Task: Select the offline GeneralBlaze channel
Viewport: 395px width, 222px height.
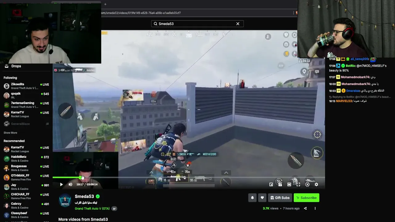Action: pyautogui.click(x=26, y=124)
